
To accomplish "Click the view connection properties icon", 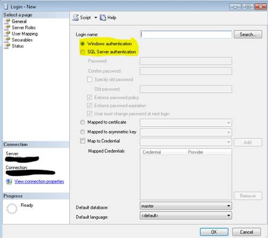I will [9, 182].
